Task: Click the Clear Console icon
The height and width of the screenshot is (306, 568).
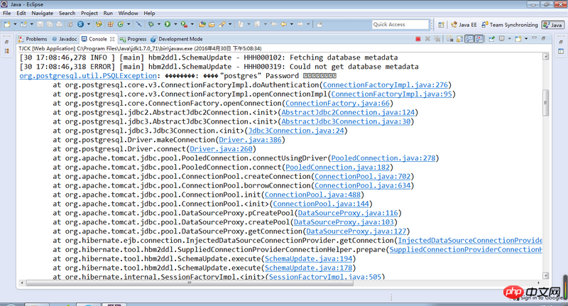Action: tap(452, 39)
